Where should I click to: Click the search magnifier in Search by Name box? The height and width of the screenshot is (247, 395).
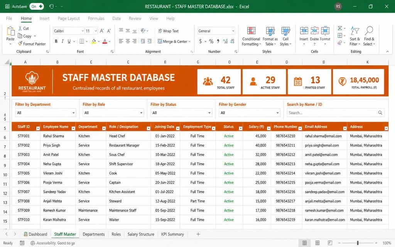[380, 113]
